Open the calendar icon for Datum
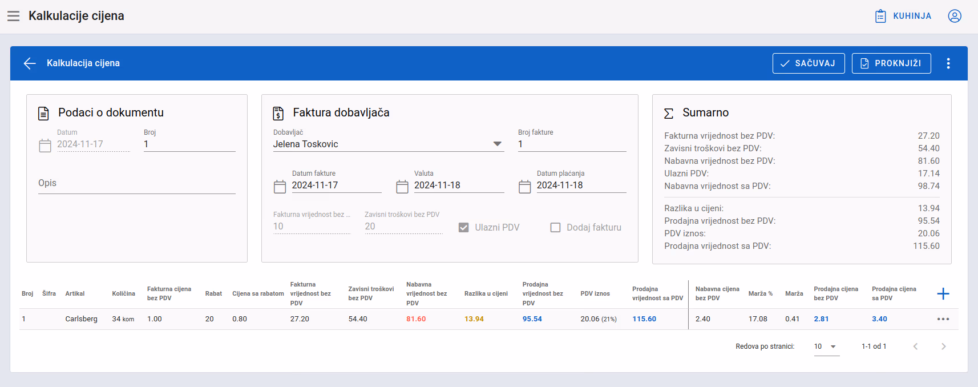The height and width of the screenshot is (387, 978). pyautogui.click(x=45, y=146)
